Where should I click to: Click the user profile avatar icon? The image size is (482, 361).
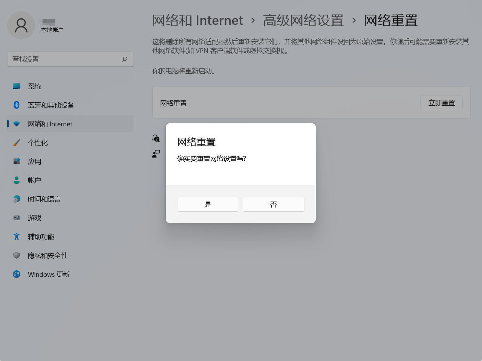tap(21, 25)
